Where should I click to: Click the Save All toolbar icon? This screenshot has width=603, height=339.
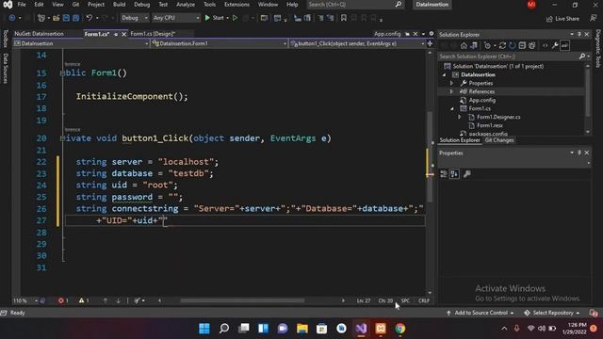coord(75,18)
